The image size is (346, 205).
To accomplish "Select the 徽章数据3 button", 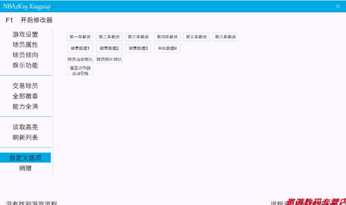I will 138,48.
